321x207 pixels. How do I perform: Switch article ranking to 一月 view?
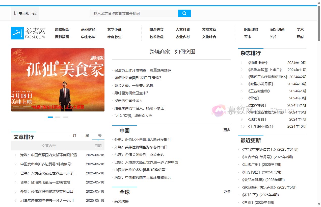coord(73,136)
